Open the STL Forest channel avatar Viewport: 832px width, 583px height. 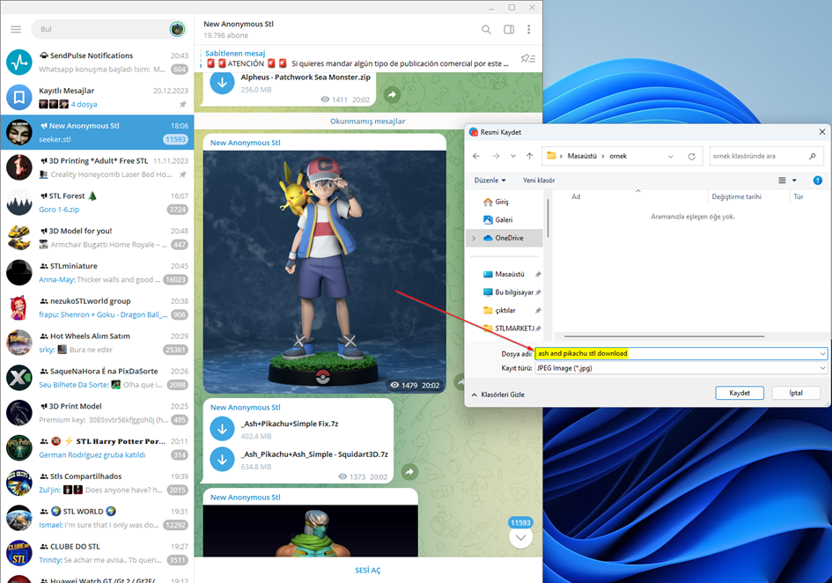pyautogui.click(x=19, y=203)
